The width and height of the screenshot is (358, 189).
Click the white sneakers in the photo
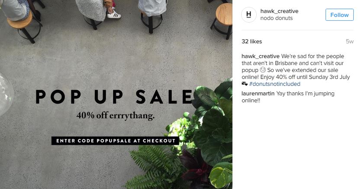tap(114, 14)
